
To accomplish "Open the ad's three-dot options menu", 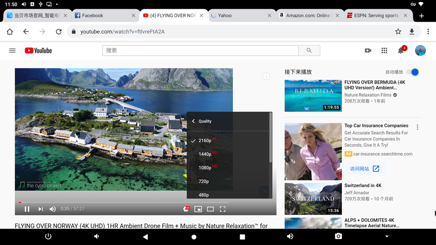I will click(417, 127).
